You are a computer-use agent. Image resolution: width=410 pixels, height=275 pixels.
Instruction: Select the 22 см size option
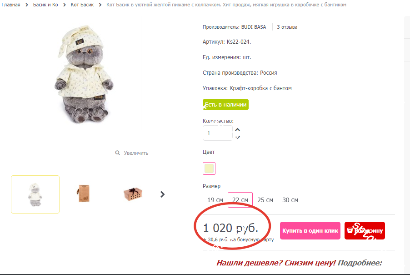point(240,200)
